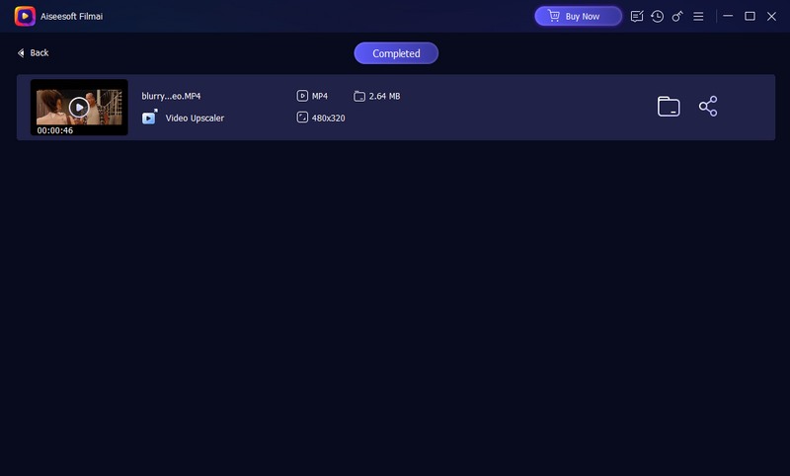The image size is (790, 476).
Task: Click the Video Upscaler icon
Action: point(149,118)
